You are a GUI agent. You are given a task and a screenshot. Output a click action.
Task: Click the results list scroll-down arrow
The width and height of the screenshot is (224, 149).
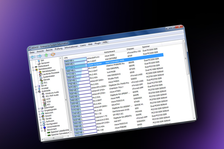pyautogui.click(x=194, y=118)
